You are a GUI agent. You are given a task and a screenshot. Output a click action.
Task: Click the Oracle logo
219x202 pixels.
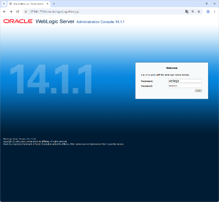tap(18, 21)
